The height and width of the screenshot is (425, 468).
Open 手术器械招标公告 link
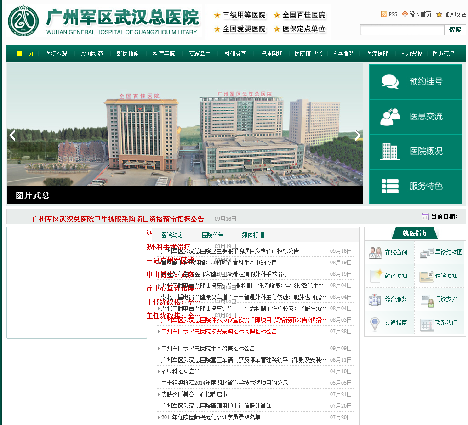tap(208, 348)
